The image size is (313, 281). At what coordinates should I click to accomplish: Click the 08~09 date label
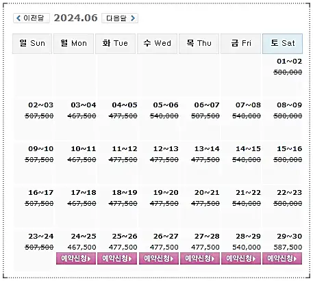click(x=289, y=105)
